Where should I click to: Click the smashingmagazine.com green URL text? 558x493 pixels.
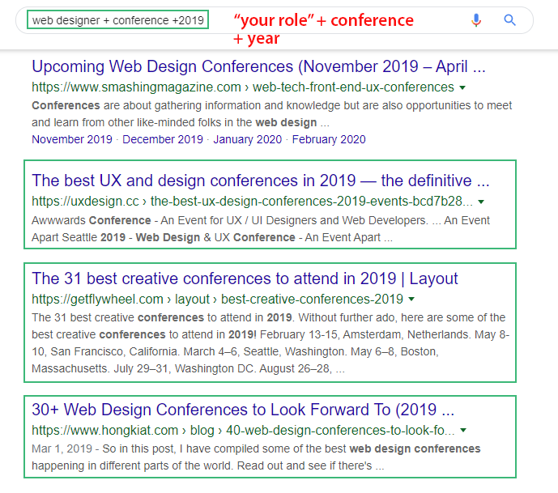(x=243, y=87)
